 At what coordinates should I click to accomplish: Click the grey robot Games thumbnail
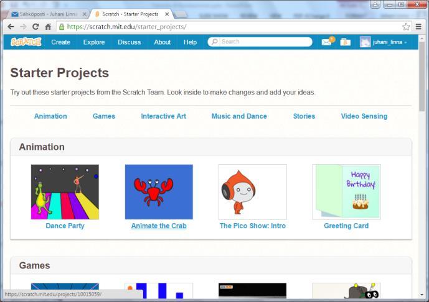[346, 291]
